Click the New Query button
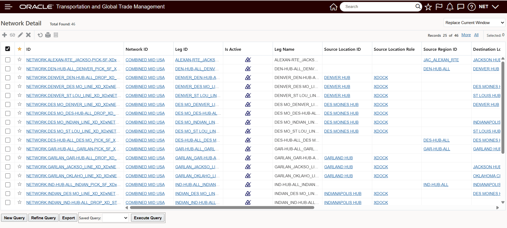 14,218
